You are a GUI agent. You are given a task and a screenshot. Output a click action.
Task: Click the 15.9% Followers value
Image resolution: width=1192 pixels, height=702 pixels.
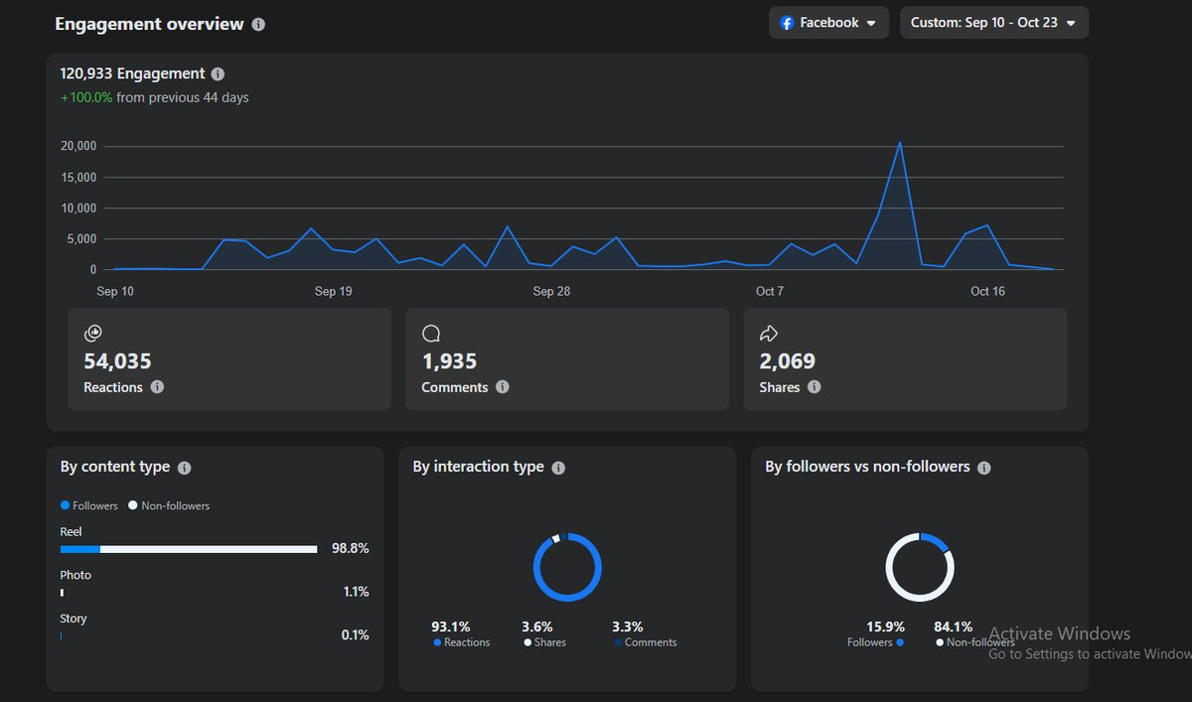tap(885, 627)
